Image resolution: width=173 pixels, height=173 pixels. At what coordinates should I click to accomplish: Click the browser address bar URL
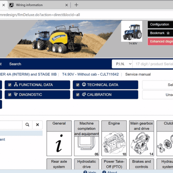[x=40, y=15]
